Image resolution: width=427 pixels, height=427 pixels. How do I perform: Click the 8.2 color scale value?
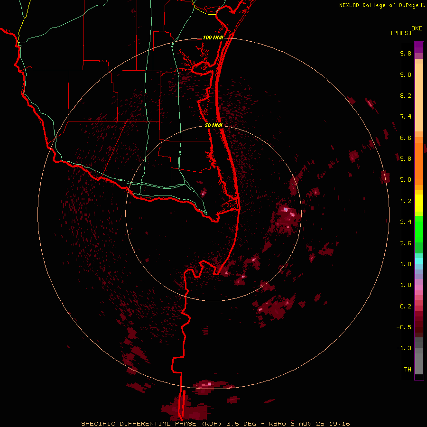[x=406, y=95]
